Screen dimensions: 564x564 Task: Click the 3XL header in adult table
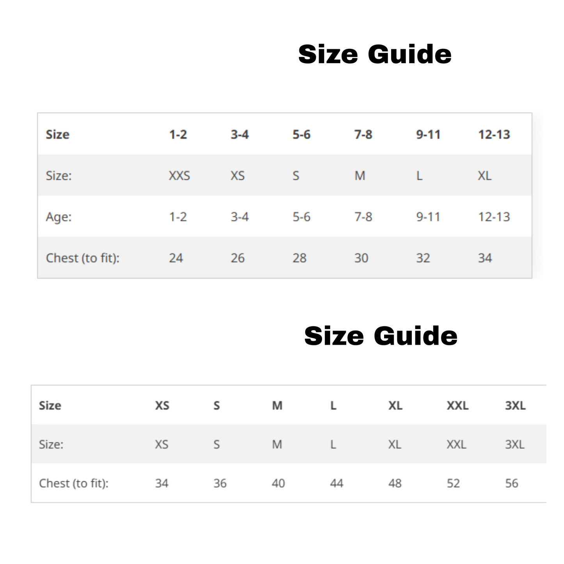[515, 406]
